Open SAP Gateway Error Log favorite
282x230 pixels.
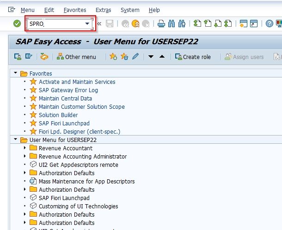coord(68,90)
